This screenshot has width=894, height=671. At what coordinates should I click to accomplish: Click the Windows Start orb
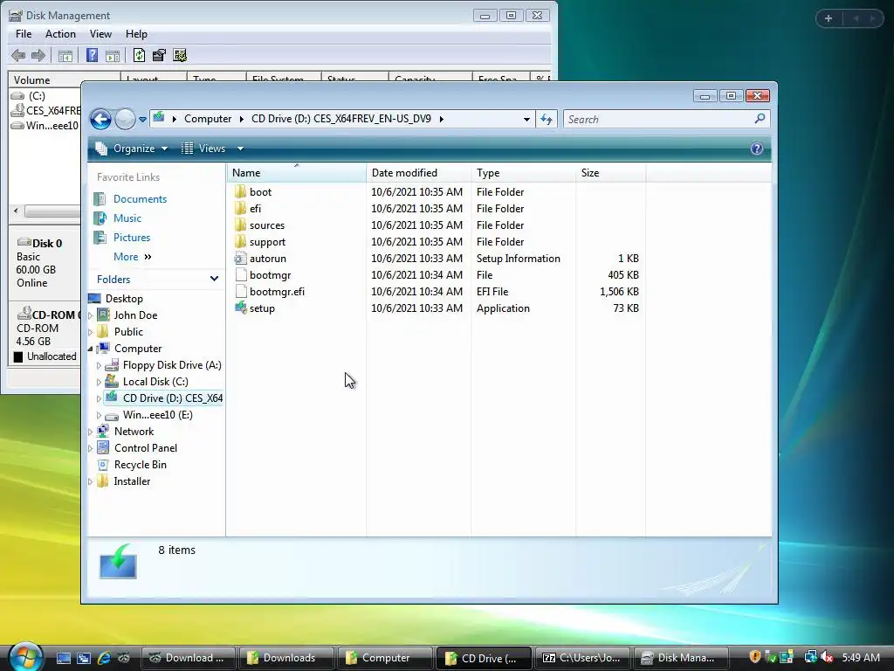tap(24, 656)
